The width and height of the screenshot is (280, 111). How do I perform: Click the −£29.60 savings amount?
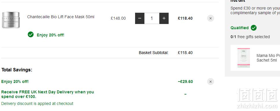[185, 82]
